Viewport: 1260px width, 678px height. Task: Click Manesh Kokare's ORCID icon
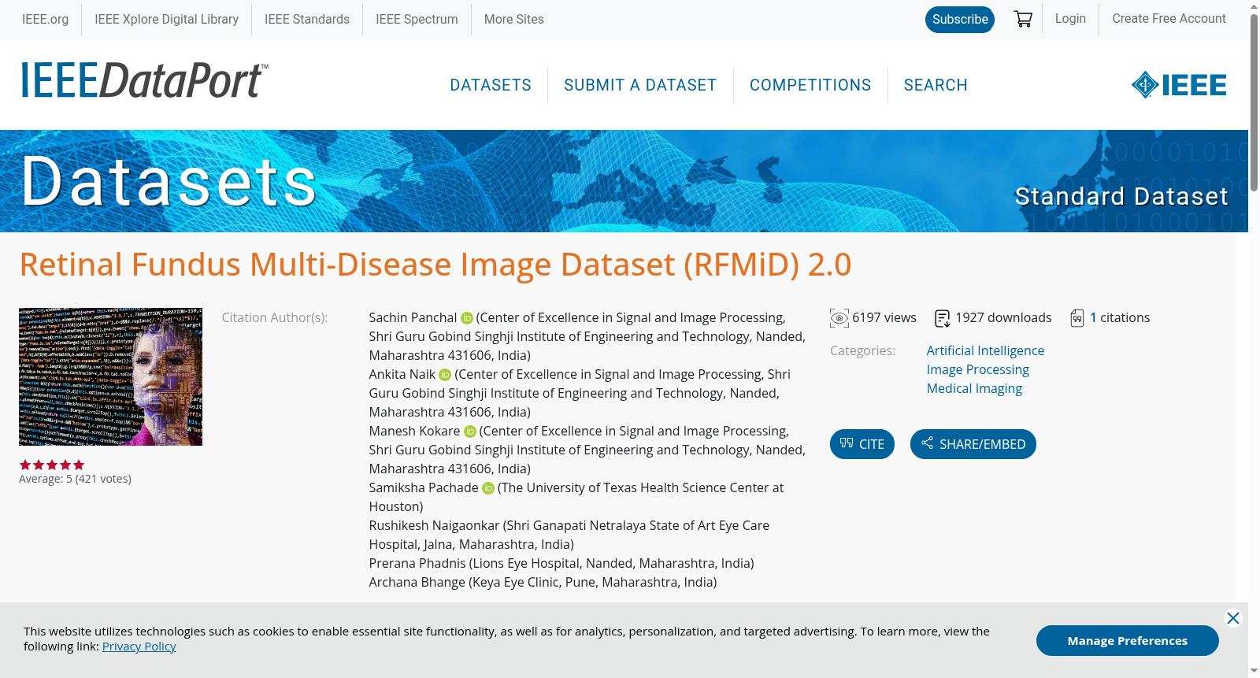tap(470, 432)
